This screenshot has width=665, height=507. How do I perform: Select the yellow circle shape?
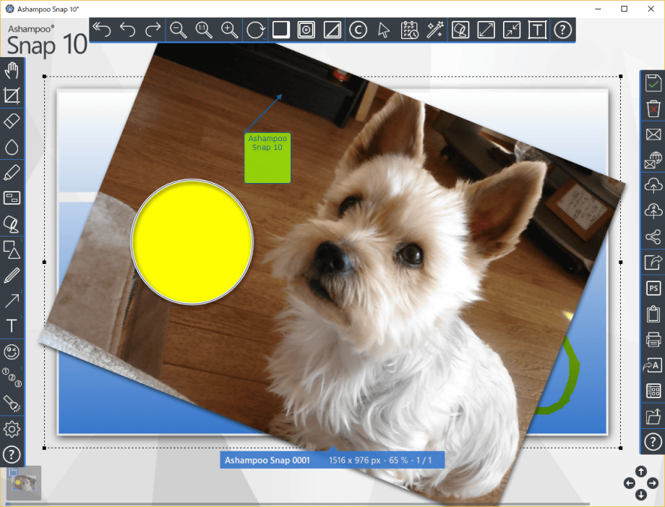(x=192, y=242)
